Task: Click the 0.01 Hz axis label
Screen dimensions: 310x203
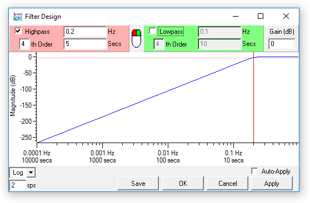Action: click(x=168, y=153)
